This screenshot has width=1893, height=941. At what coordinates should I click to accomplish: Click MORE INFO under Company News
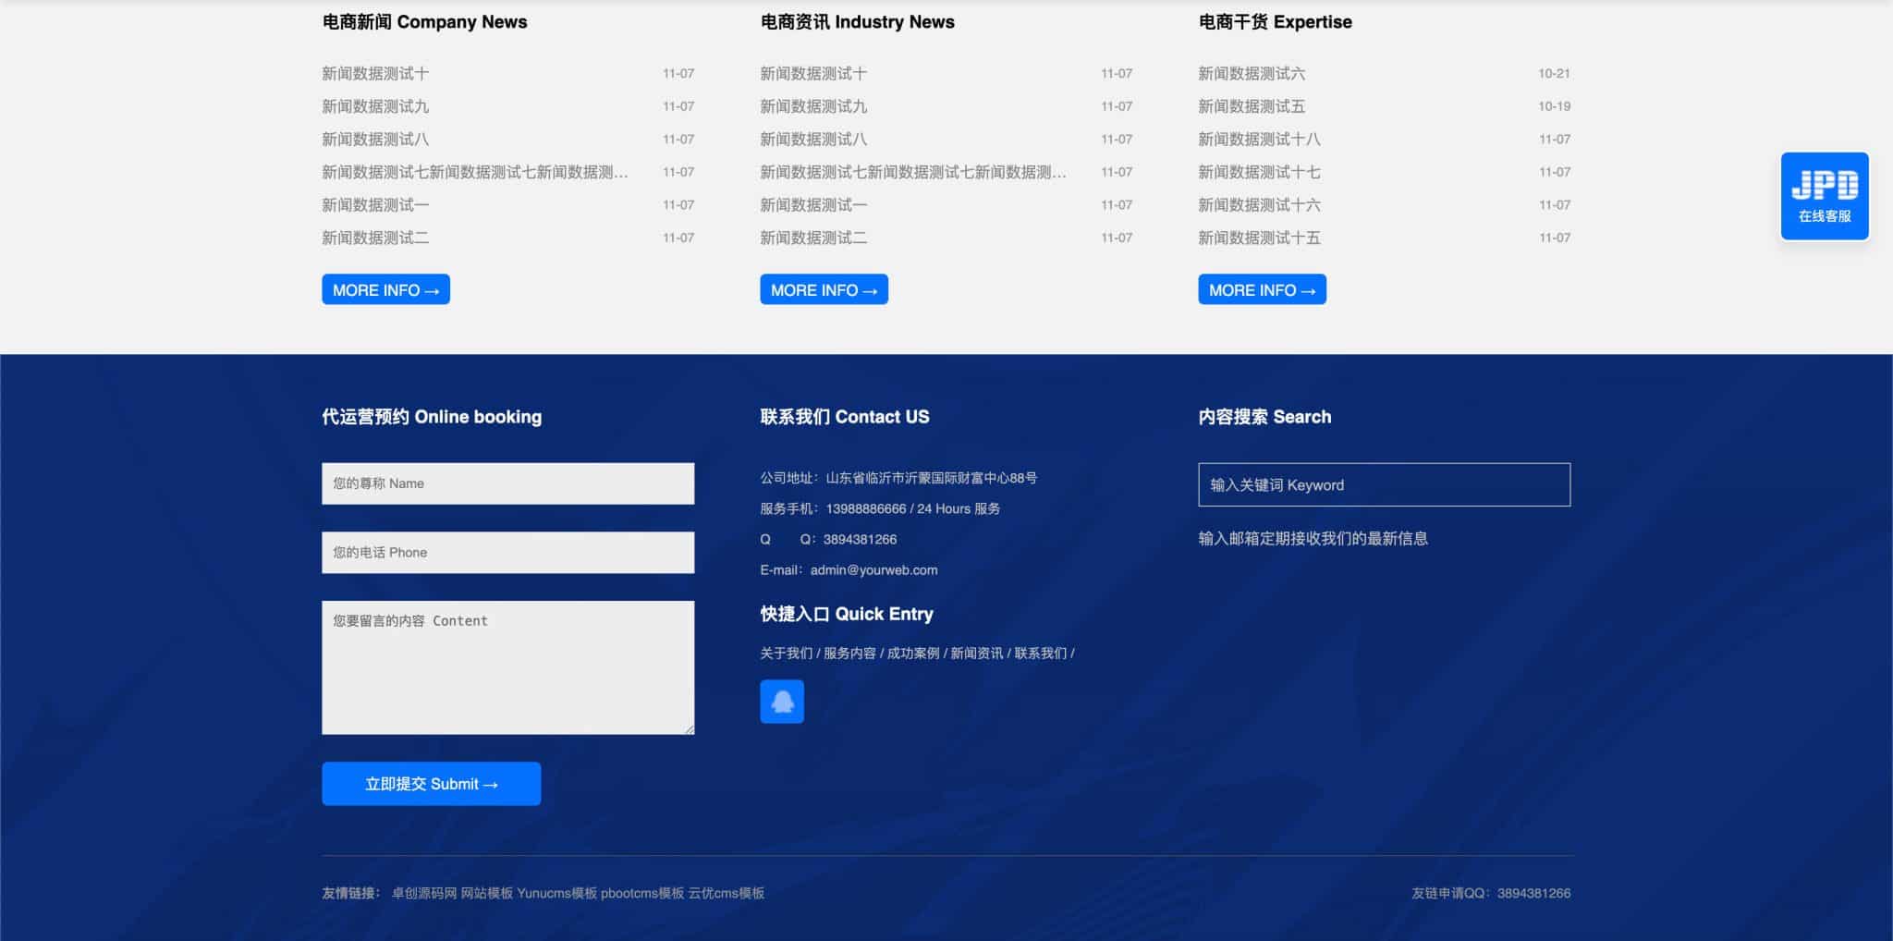[x=385, y=289]
